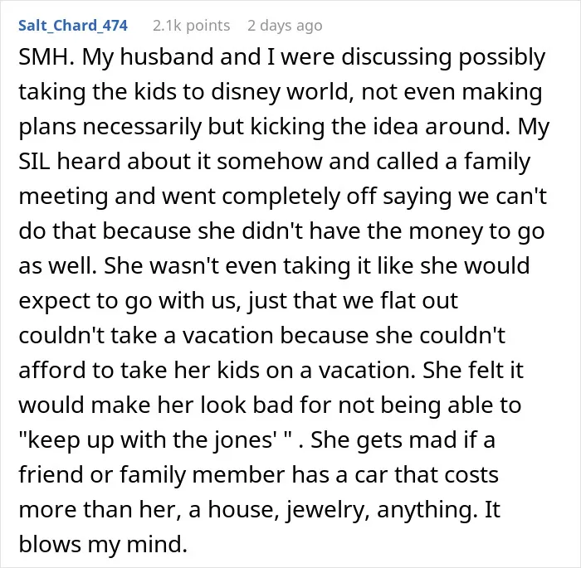Open the "2 days ago" timestamp permalink
The image size is (581, 568).
285,26
